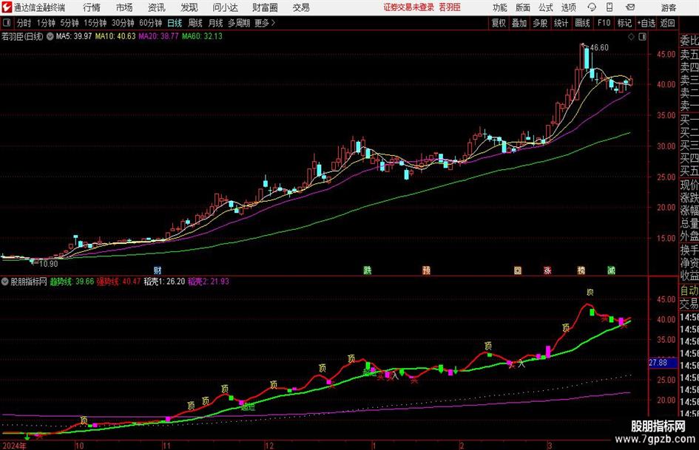The image size is (699, 450).
Task: Click the 46.60 high price label
Action: coord(599,48)
